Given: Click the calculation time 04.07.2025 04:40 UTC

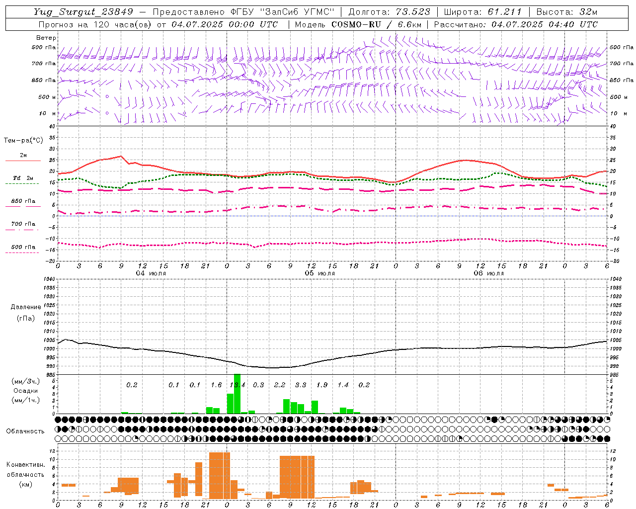Looking at the screenshot, I should pyautogui.click(x=545, y=24).
